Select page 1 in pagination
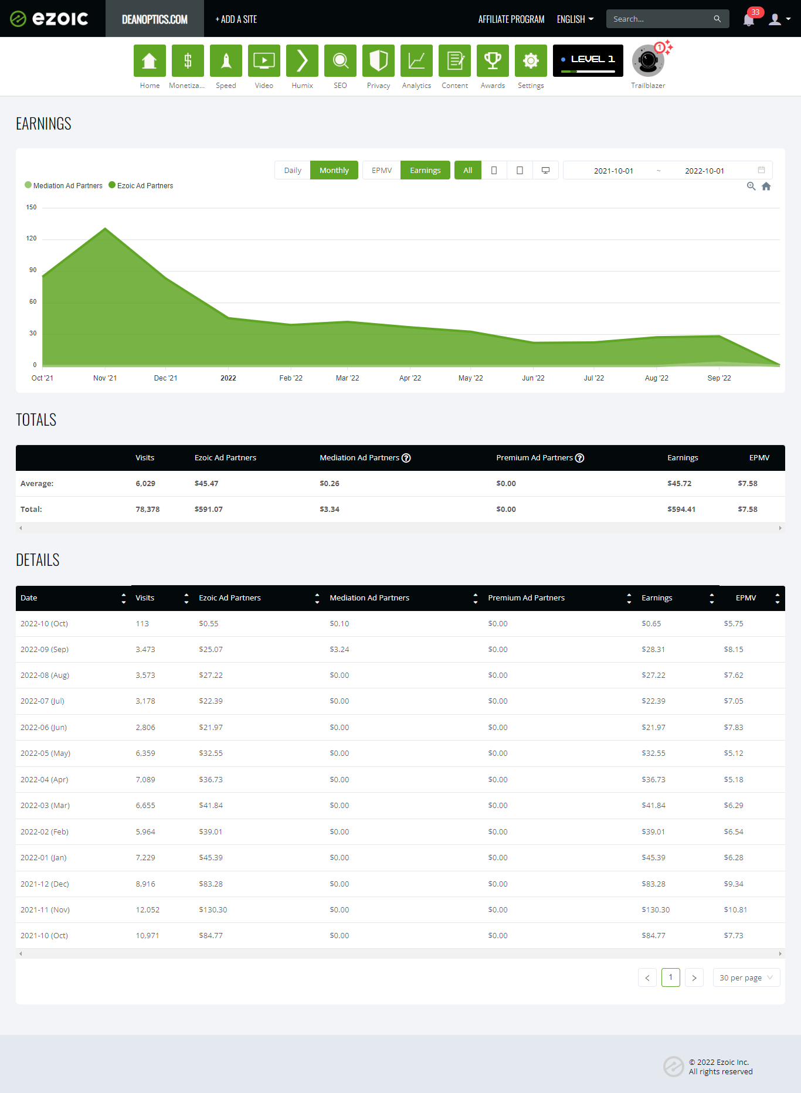The image size is (801, 1093). tap(671, 977)
